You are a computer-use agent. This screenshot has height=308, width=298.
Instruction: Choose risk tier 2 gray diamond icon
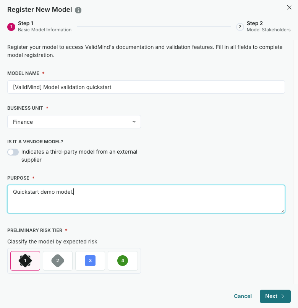[58, 261]
